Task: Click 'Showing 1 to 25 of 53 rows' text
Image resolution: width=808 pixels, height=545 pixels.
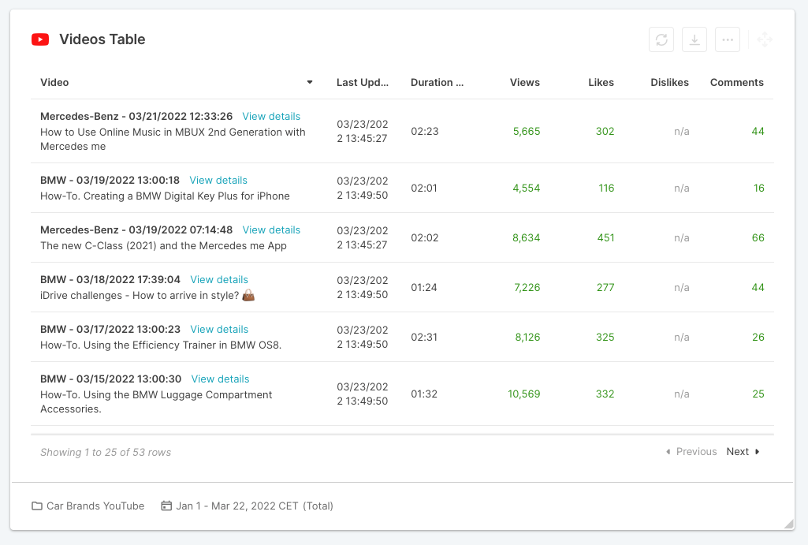Action: (x=106, y=452)
